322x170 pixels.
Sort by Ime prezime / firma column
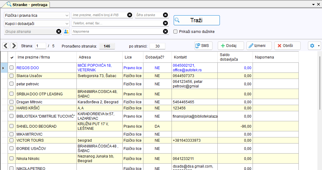click(46, 57)
